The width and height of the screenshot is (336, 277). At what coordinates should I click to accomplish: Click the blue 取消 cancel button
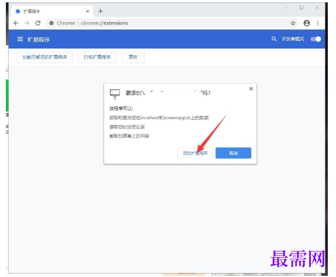[x=234, y=153]
